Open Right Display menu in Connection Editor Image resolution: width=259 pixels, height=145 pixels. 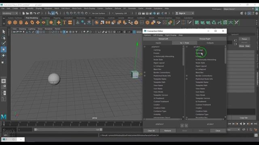click(x=171, y=35)
